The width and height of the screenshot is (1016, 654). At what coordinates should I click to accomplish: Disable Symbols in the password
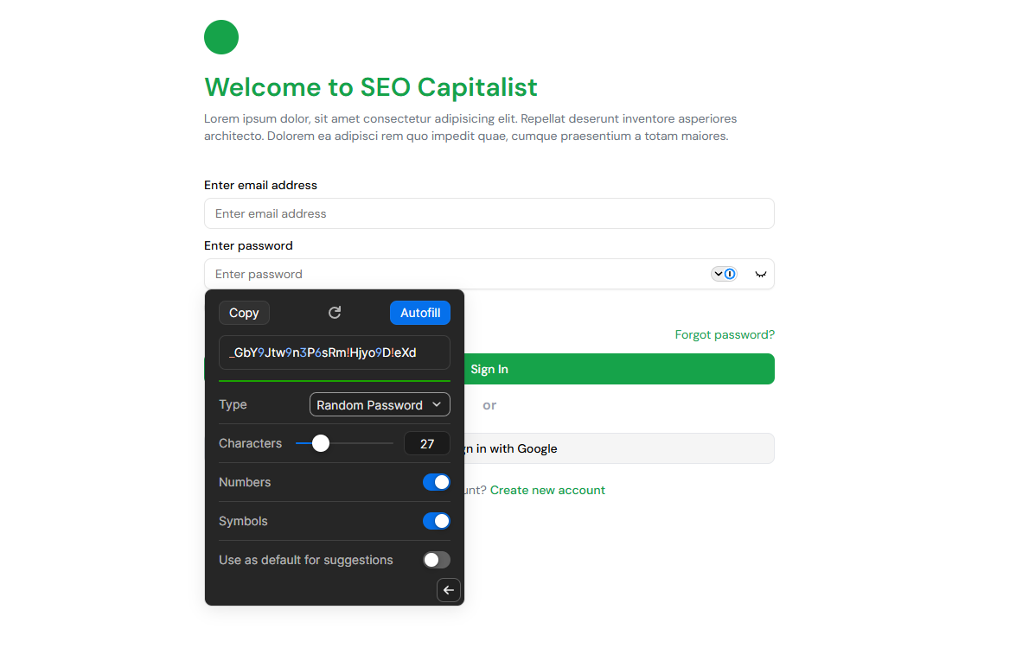437,521
